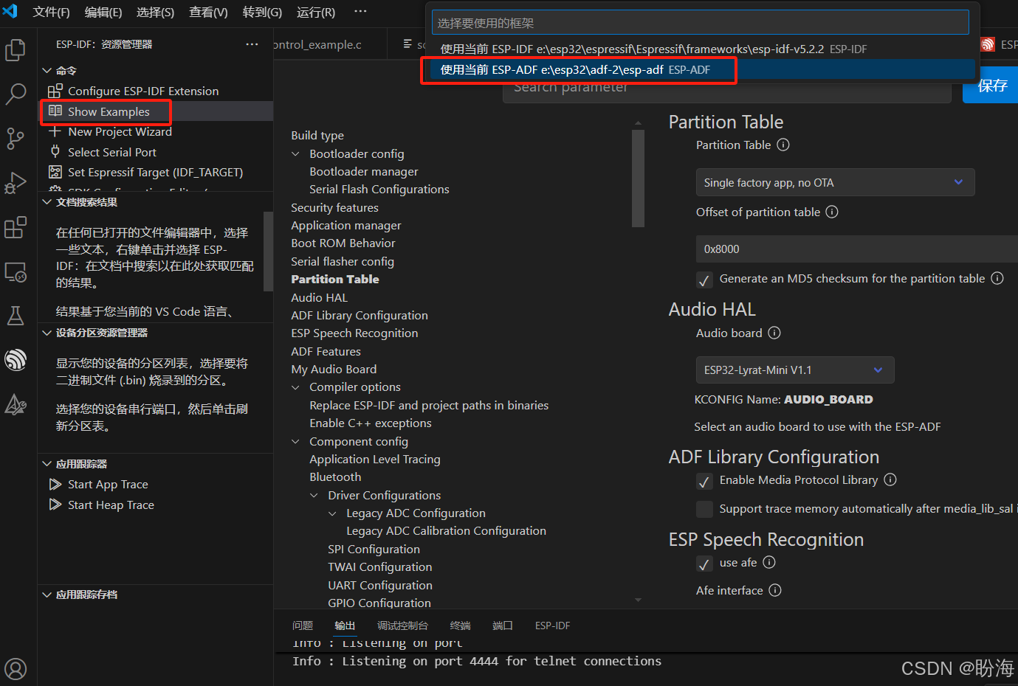1018x686 pixels.
Task: Open the Partition Table dropdown
Action: [x=835, y=182]
